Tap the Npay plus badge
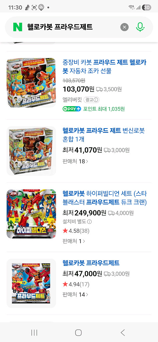The height and width of the screenshot is (342, 158). [72, 109]
